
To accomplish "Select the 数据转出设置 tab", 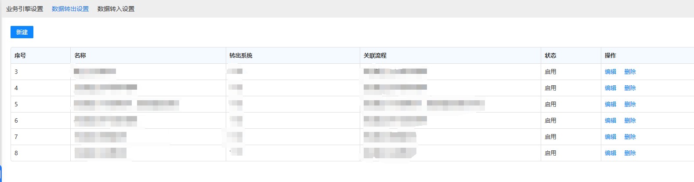I will coord(70,9).
